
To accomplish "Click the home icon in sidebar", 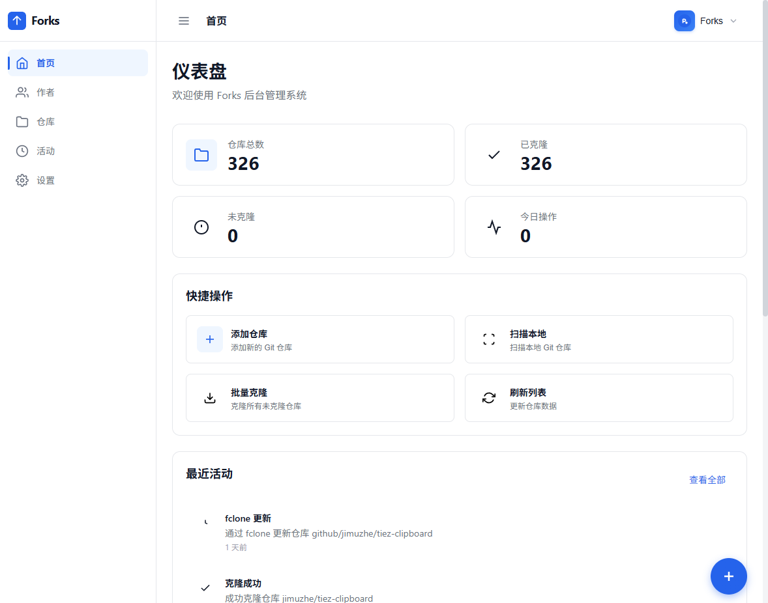I will (22, 63).
